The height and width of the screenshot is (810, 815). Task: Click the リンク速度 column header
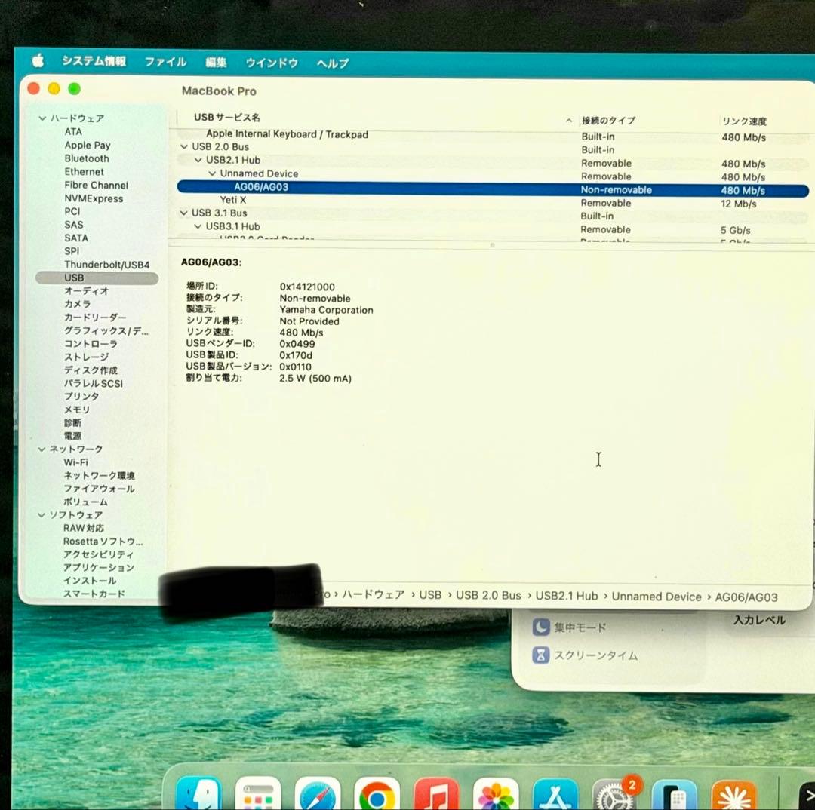744,121
